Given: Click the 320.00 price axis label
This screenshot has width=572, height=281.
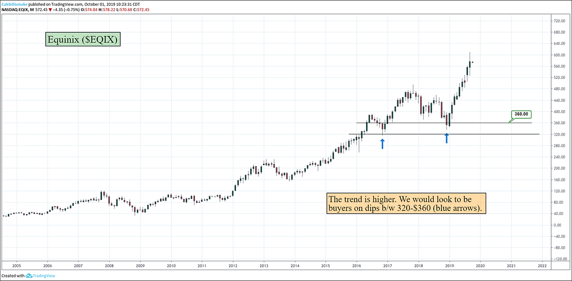Looking at the screenshot, I should [x=560, y=135].
